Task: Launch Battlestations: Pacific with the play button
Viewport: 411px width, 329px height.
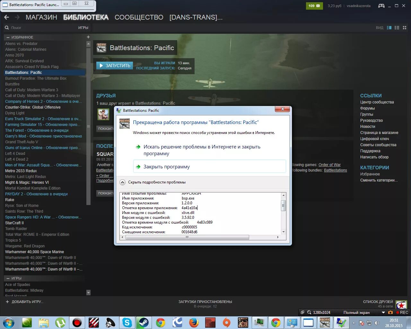Action: tap(115, 66)
